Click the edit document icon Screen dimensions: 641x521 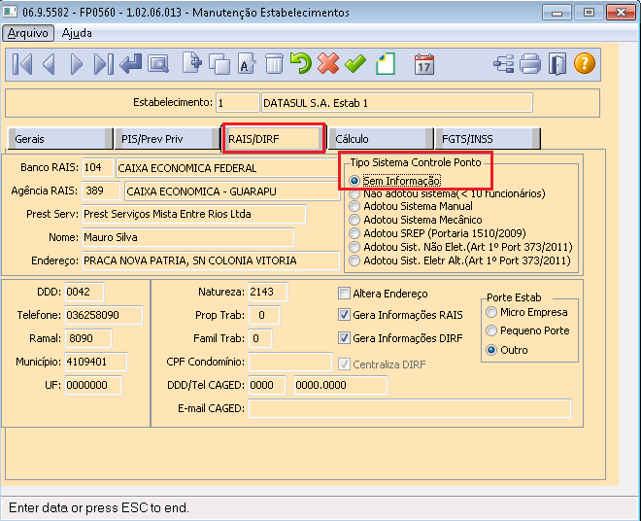[x=247, y=64]
